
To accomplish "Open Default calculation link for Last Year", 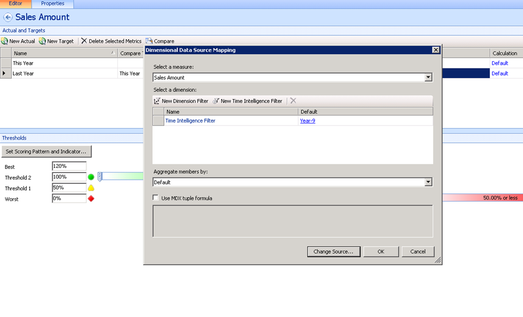I will [500, 74].
